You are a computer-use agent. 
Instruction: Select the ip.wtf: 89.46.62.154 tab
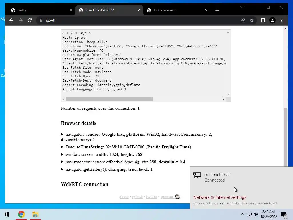pos(109,10)
